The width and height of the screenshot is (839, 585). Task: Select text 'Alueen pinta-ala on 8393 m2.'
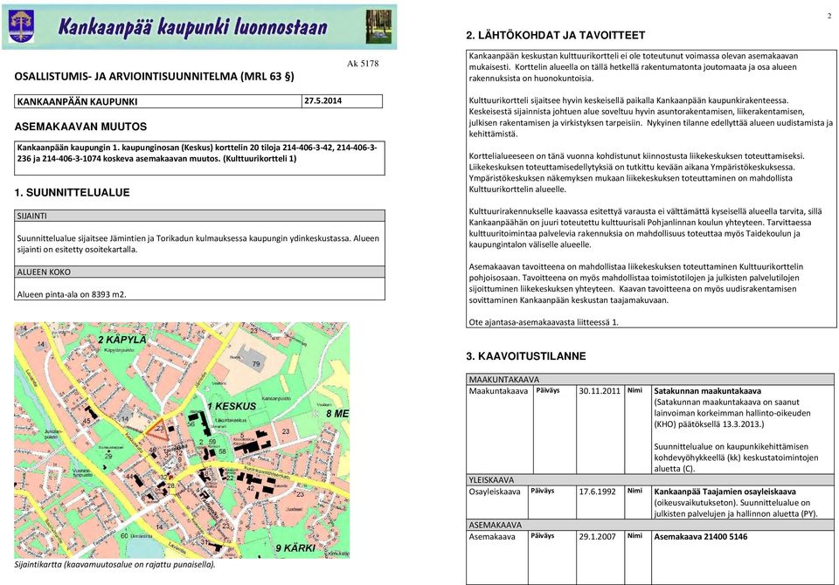click(x=71, y=294)
